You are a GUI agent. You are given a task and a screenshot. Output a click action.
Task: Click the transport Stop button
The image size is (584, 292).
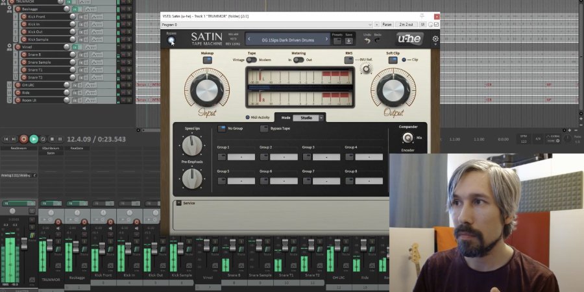pos(52,139)
